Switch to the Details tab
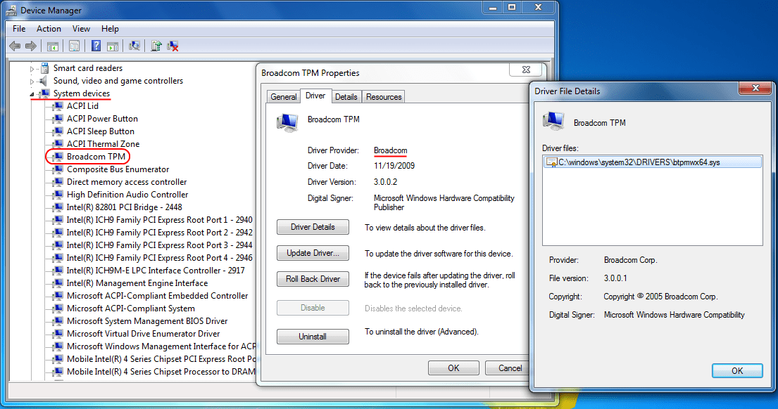The height and width of the screenshot is (409, 778). click(346, 97)
